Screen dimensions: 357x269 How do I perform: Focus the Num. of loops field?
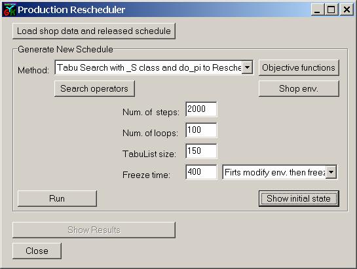point(201,130)
